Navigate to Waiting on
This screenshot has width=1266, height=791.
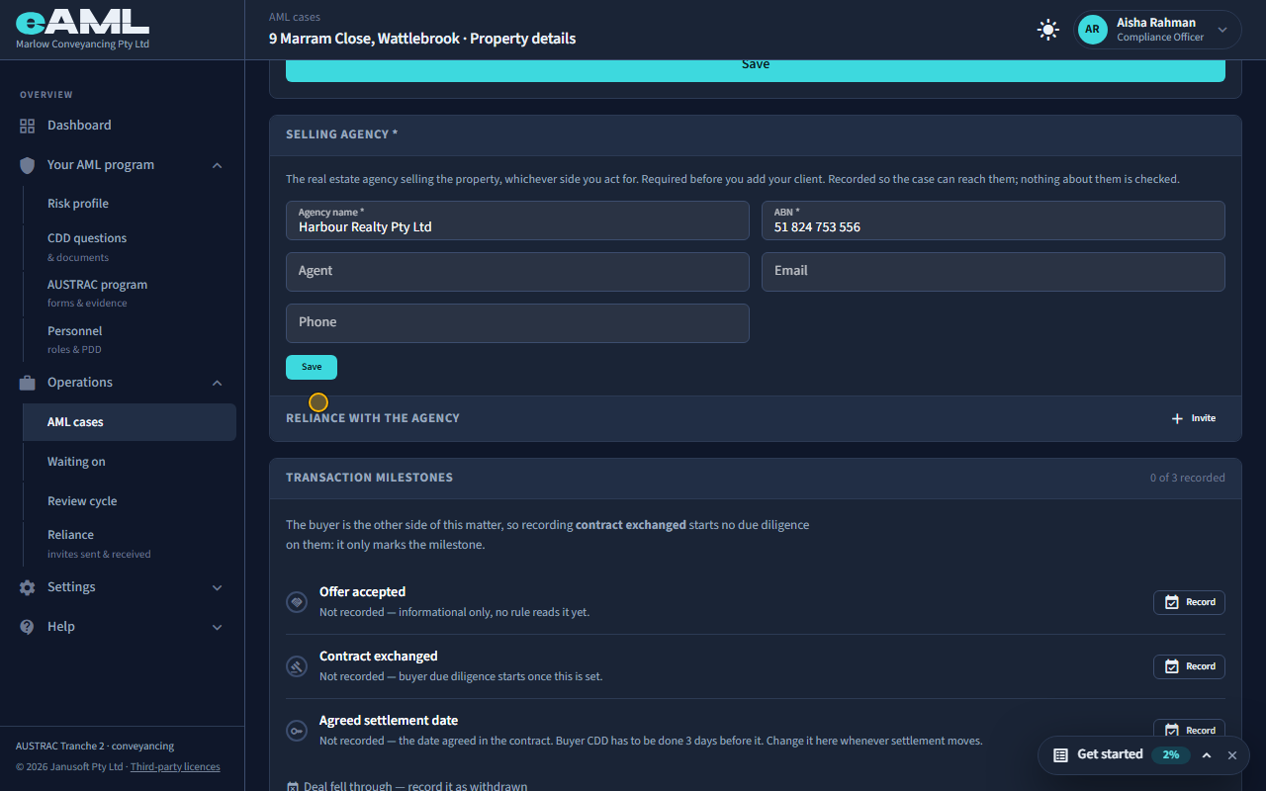130,462
